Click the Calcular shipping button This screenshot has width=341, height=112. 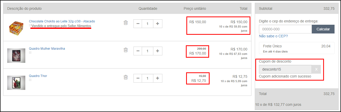(323, 29)
